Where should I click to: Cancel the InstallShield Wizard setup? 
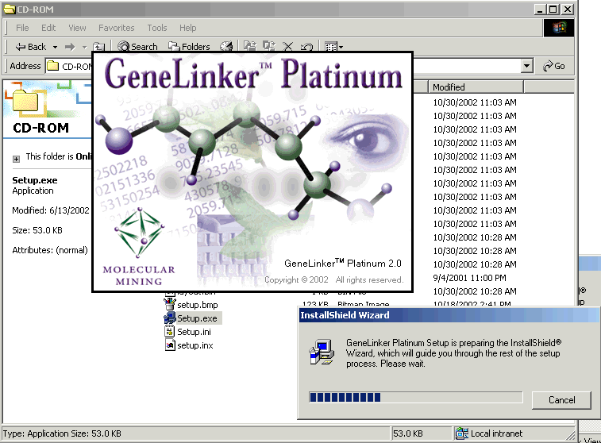(561, 400)
